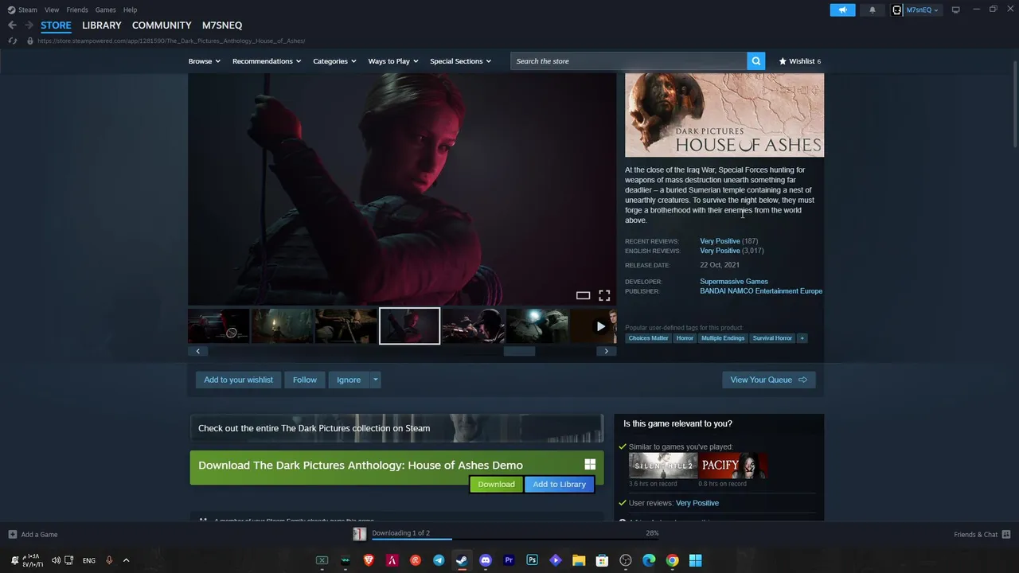Click the Survival Horror tag
This screenshot has height=573, width=1019.
pos(772,338)
